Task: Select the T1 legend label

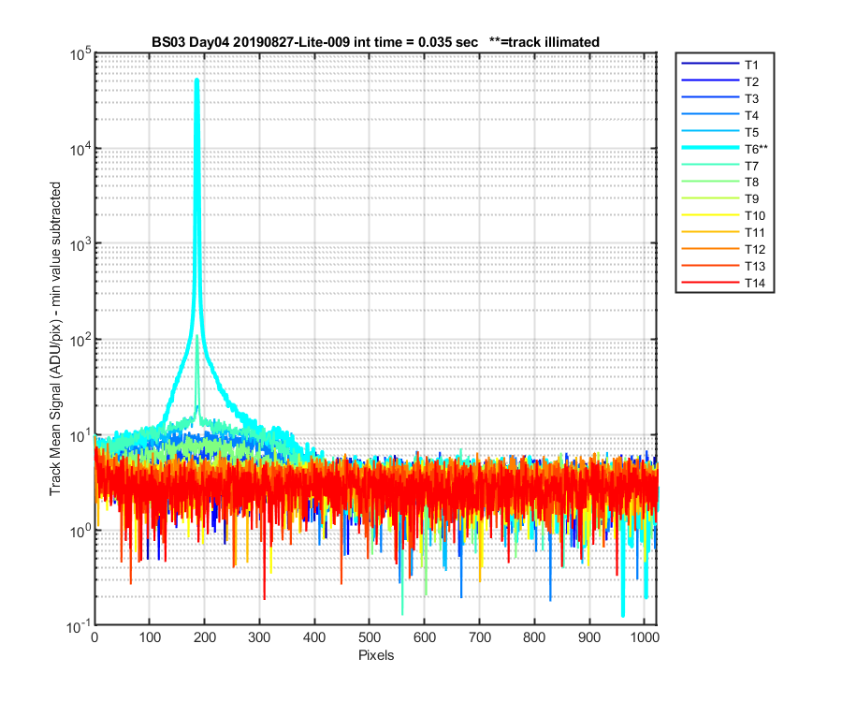Action: pos(751,65)
